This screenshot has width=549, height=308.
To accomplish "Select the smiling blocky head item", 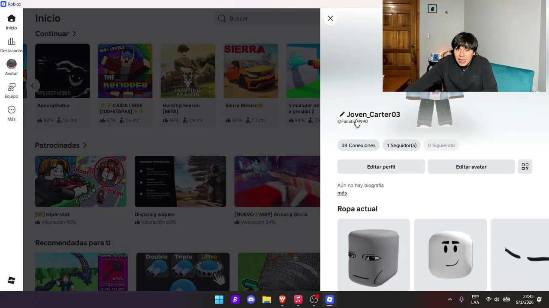I will click(x=450, y=255).
